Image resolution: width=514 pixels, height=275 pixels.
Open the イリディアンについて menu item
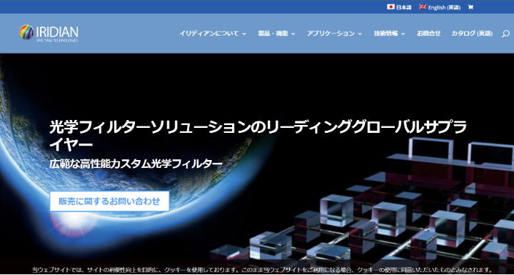tap(209, 34)
